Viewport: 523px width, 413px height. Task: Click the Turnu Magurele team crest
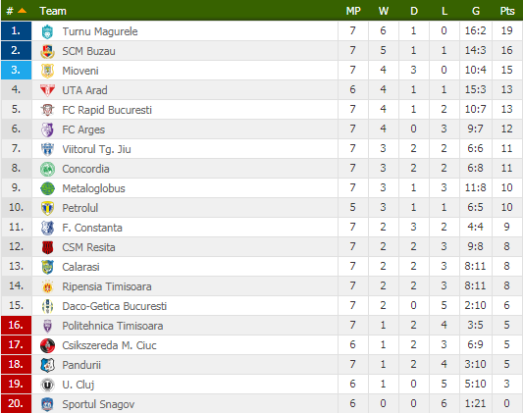(47, 31)
